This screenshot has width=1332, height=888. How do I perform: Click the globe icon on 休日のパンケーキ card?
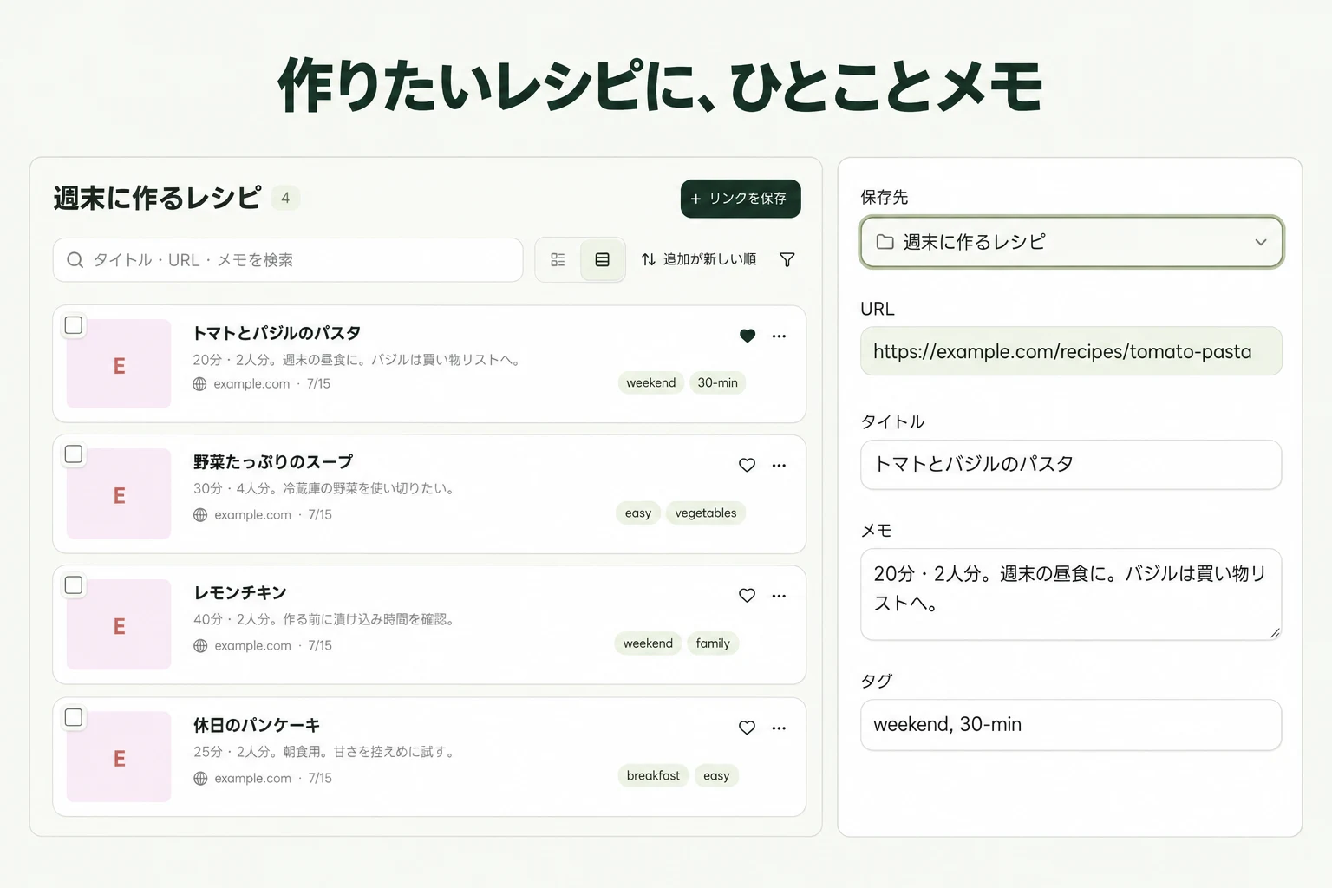pos(200,778)
